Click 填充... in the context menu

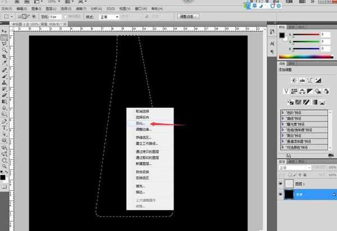point(140,186)
